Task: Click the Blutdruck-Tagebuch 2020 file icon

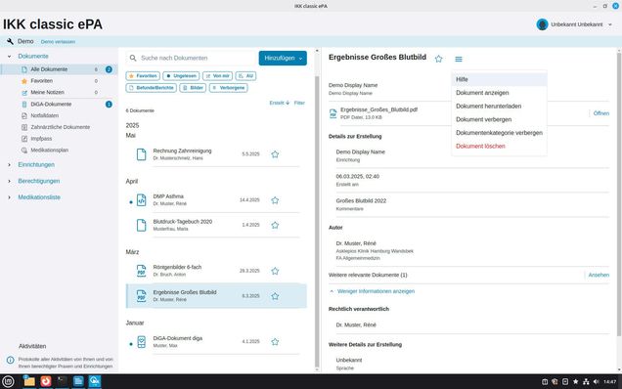Action: coord(141,225)
